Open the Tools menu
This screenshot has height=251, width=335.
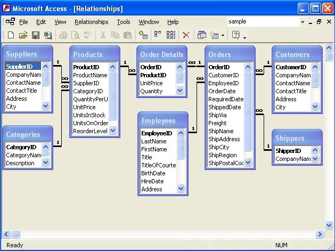(124, 22)
